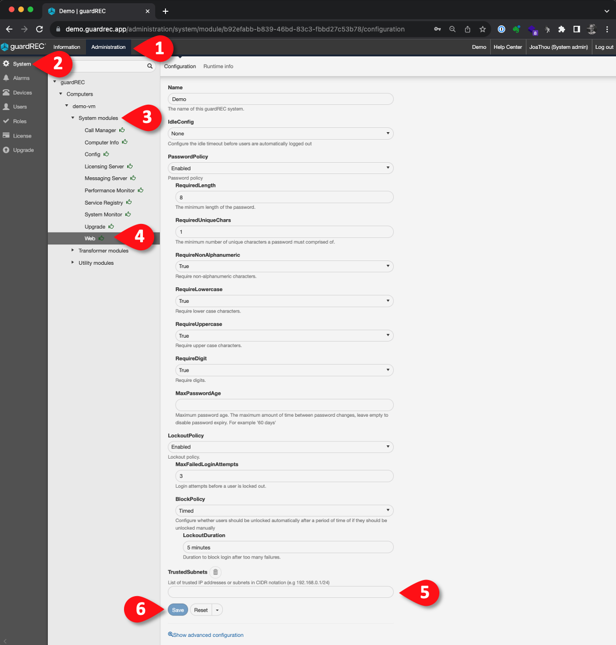Screen dimensions: 616x645
Task: Open the BlockPolicy dropdown
Action: [284, 511]
